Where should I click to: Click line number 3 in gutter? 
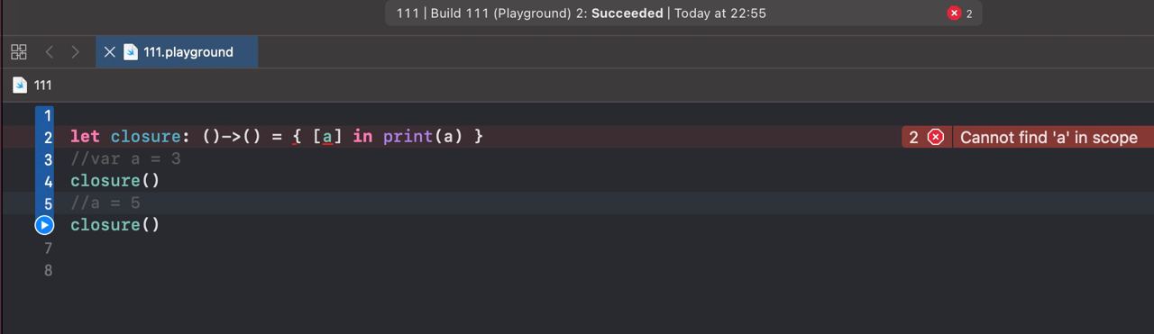click(48, 159)
